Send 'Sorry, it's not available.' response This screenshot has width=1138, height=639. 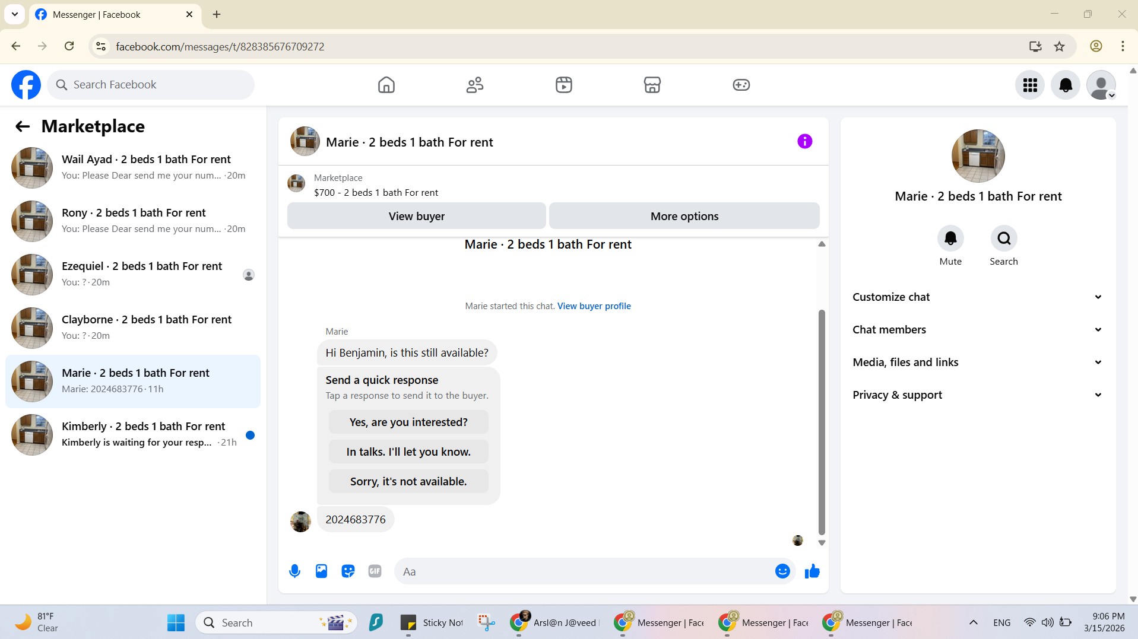click(408, 481)
